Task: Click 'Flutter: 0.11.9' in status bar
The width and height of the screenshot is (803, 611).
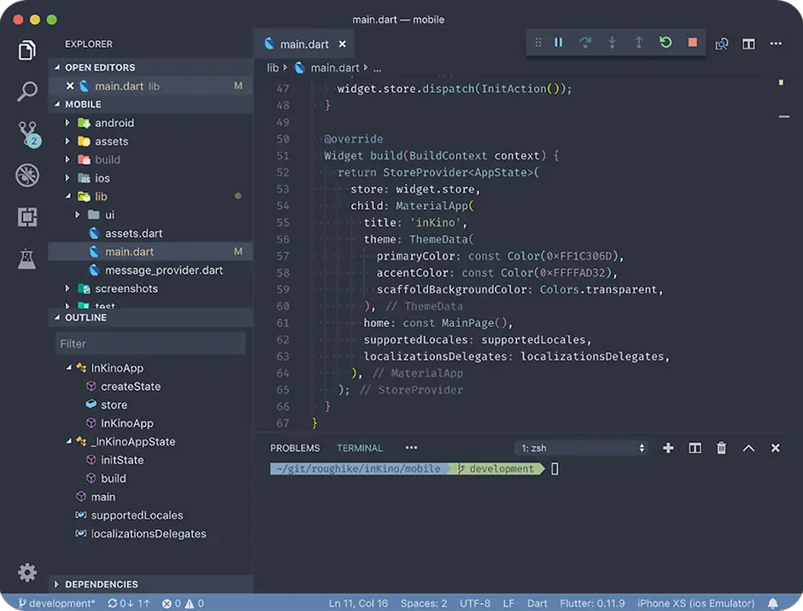Action: (x=592, y=603)
